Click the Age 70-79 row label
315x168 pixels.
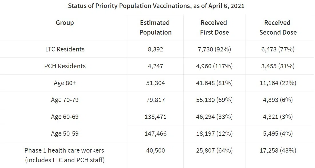click(65, 100)
